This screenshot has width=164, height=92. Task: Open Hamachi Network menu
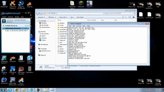[11, 17]
